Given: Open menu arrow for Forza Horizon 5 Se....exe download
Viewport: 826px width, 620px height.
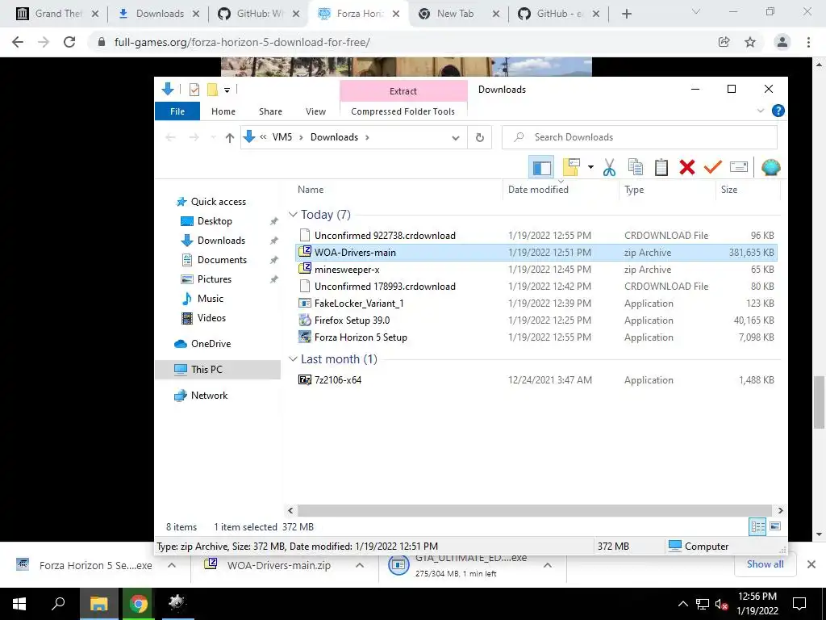Looking at the screenshot, I should pos(172,565).
